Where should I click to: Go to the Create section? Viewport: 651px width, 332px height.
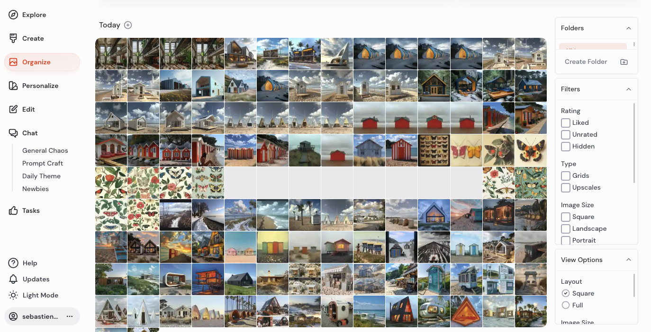coord(32,38)
